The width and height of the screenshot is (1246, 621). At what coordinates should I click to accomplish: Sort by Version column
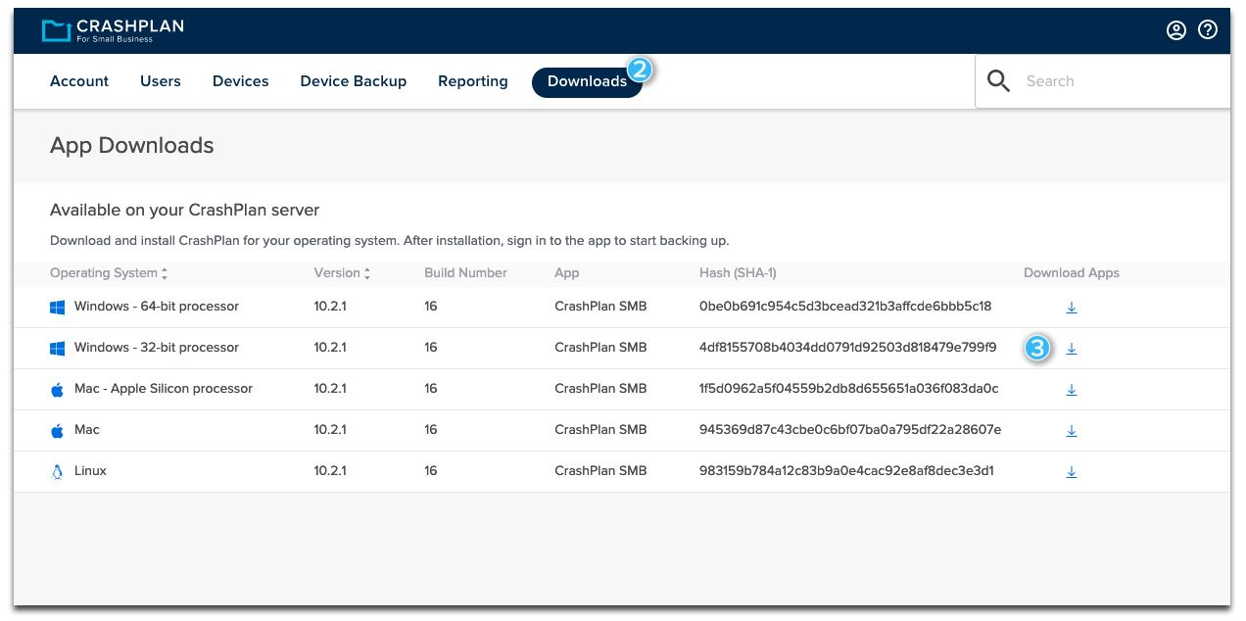[342, 273]
